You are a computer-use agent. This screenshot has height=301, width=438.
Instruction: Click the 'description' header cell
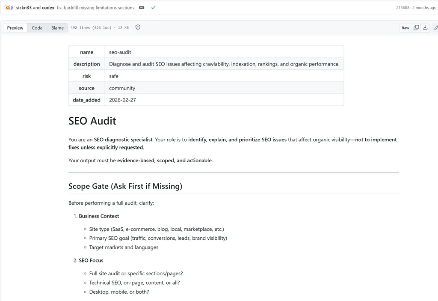pos(86,64)
